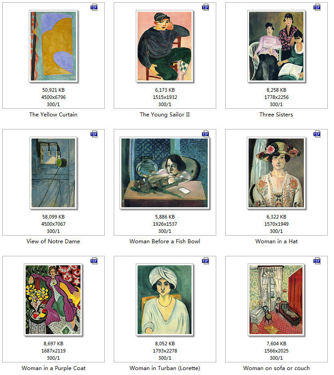Select TIF icon of View of Notre Dame
The width and height of the screenshot is (334, 375).
[x=94, y=134]
